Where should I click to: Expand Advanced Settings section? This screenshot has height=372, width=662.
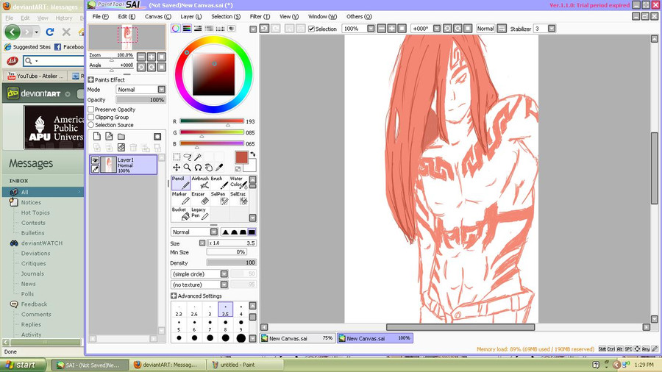pyautogui.click(x=174, y=296)
